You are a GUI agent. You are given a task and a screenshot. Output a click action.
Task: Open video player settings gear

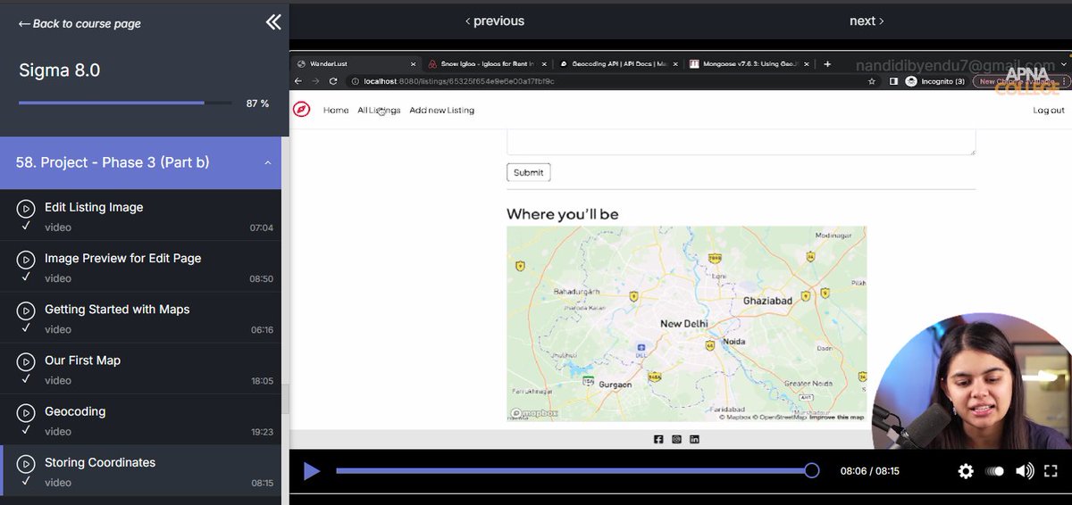966,471
